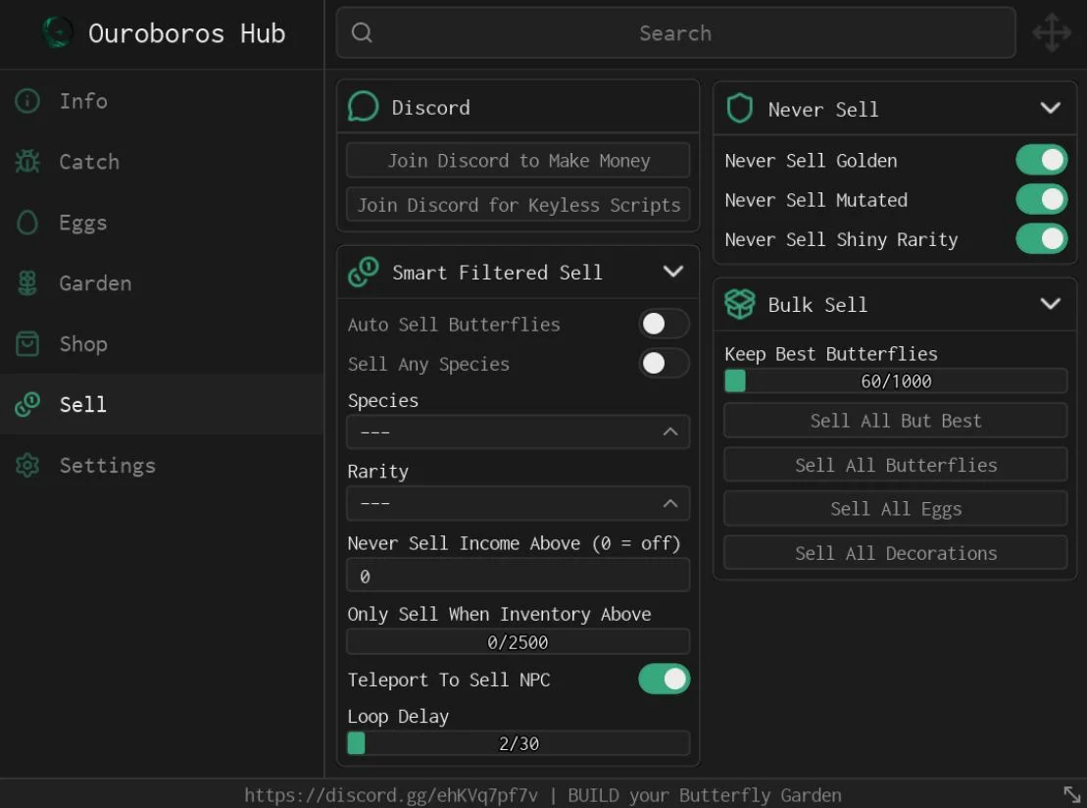Click the Never Sell section title
The image size is (1087, 808).
tap(823, 110)
